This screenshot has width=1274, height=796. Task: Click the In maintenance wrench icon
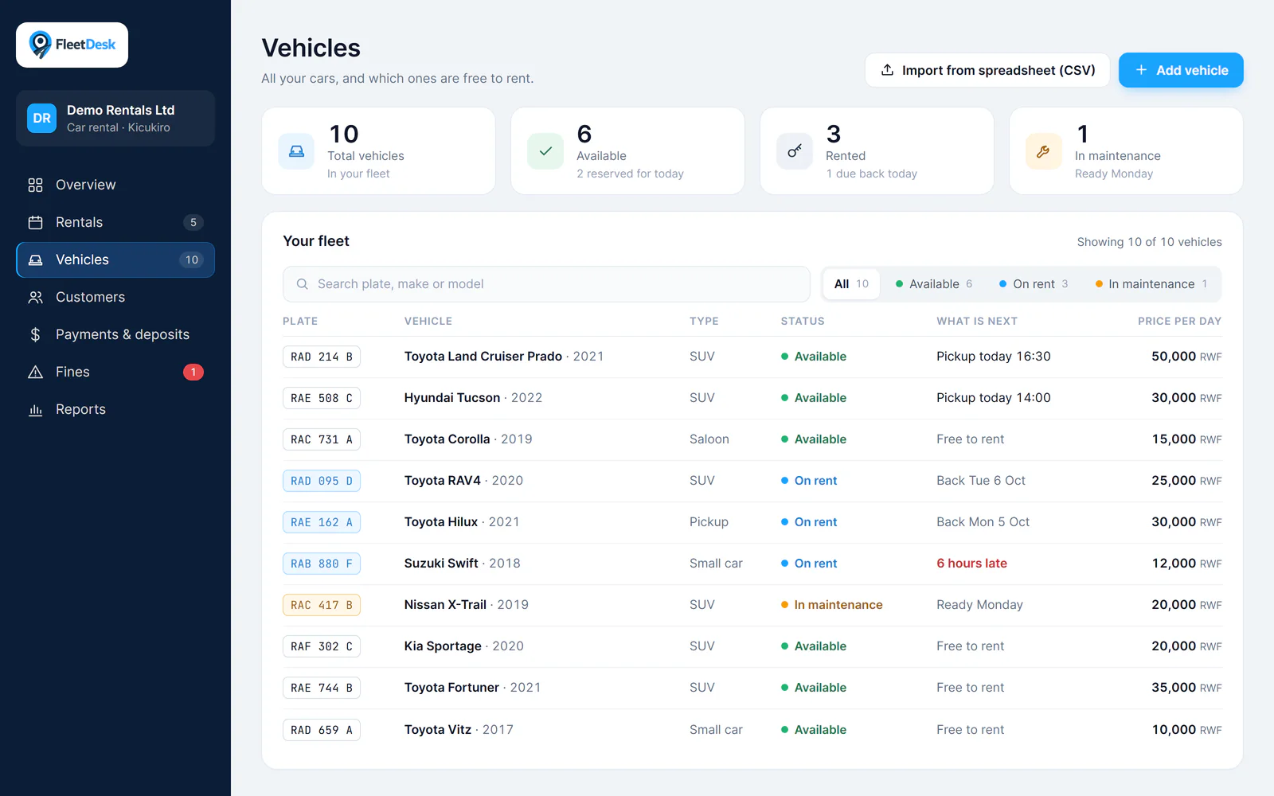click(1044, 151)
